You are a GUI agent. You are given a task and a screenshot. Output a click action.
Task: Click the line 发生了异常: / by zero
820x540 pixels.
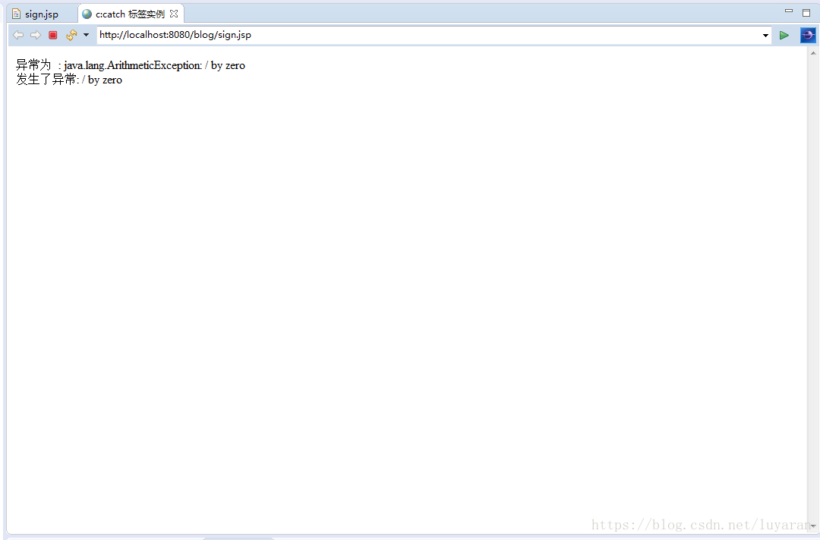click(69, 80)
